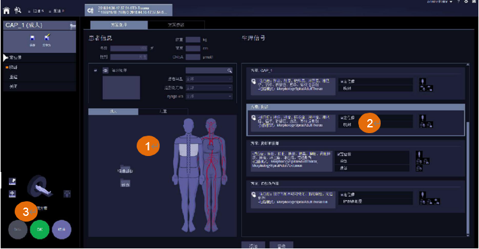Open the inactive tab beside 方案选择
This screenshot has width=479, height=249.
click(x=176, y=25)
